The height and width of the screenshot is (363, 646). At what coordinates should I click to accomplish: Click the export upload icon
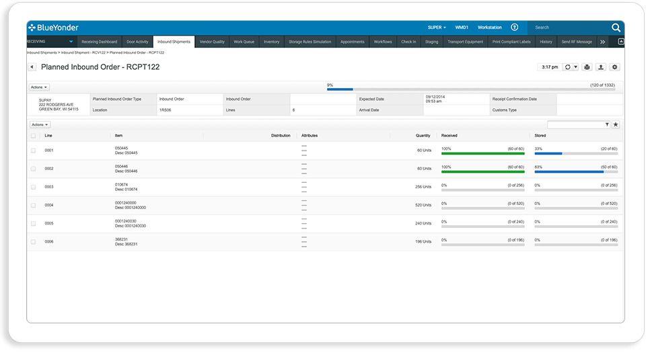pyautogui.click(x=601, y=67)
